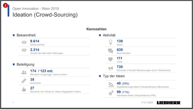Click the heart icon next to 111 Likes
Viewport: 193px width, 109px height.
(110, 59)
